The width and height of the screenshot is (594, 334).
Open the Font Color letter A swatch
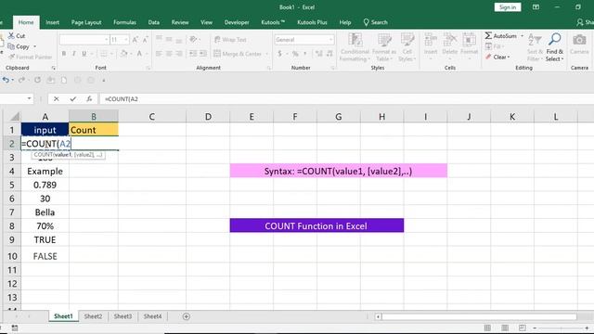click(139, 54)
